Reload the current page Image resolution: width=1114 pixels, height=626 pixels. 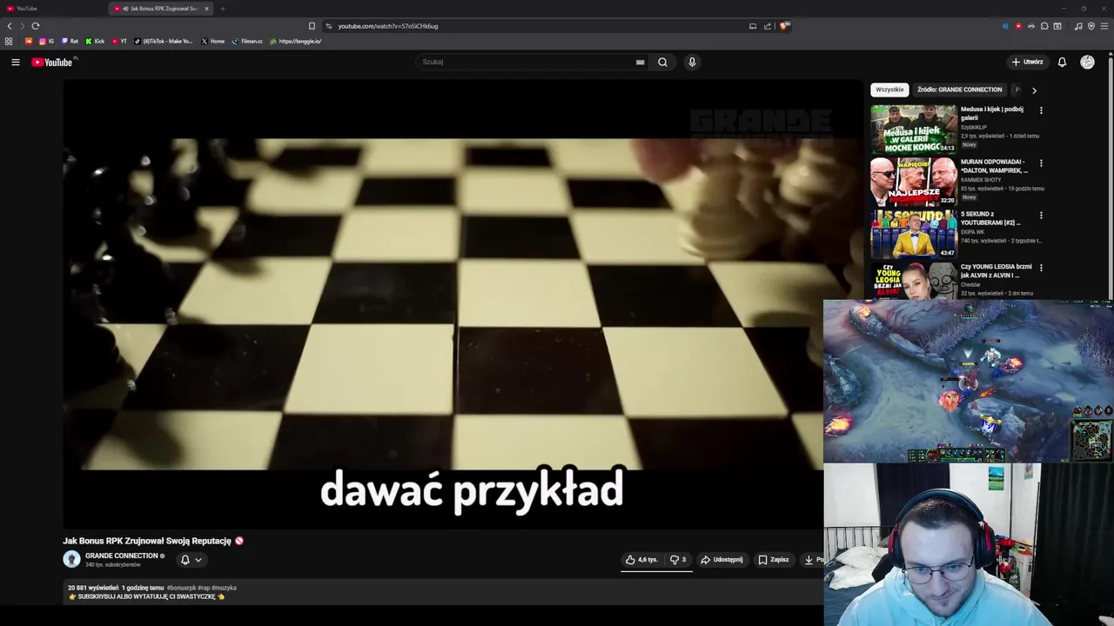[35, 26]
